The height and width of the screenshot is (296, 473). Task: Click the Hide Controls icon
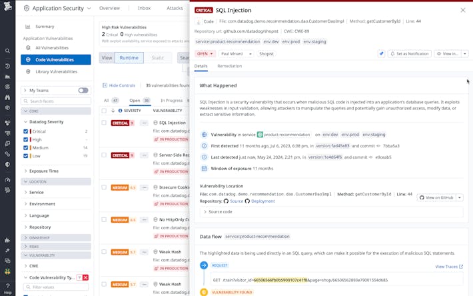click(105, 85)
